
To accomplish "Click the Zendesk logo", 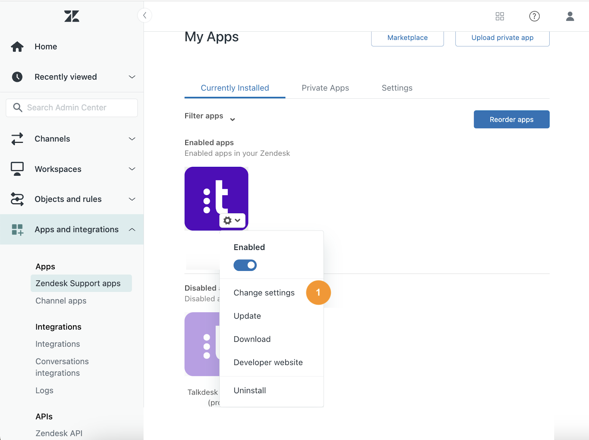I will pyautogui.click(x=72, y=16).
